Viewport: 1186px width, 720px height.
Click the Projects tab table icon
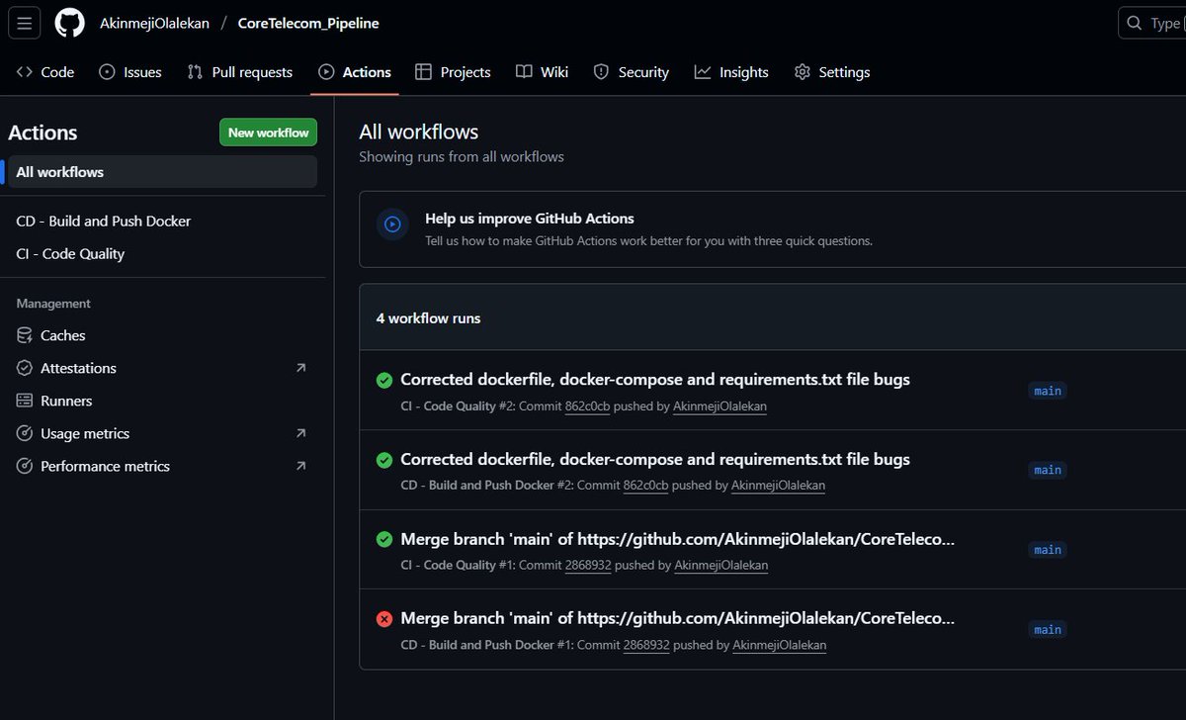pyautogui.click(x=424, y=72)
